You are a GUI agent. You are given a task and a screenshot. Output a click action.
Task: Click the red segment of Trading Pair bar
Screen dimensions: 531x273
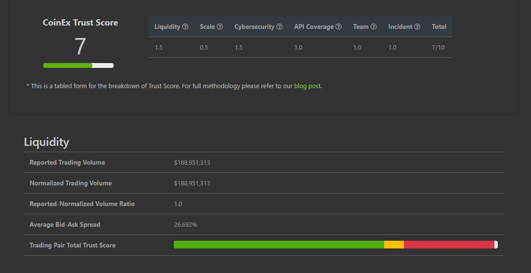pyautogui.click(x=449, y=245)
